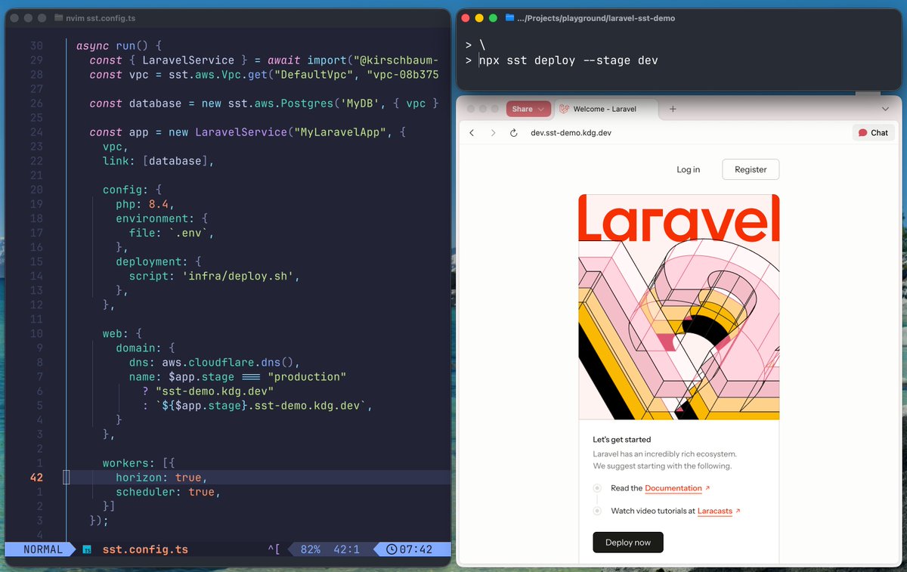Screen dimensions: 907x572
Task: Click the "web: {" line in nvim
Action: pos(122,333)
